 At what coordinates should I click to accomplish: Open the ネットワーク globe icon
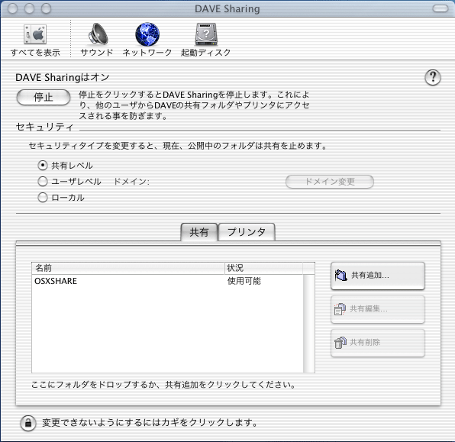click(x=147, y=34)
